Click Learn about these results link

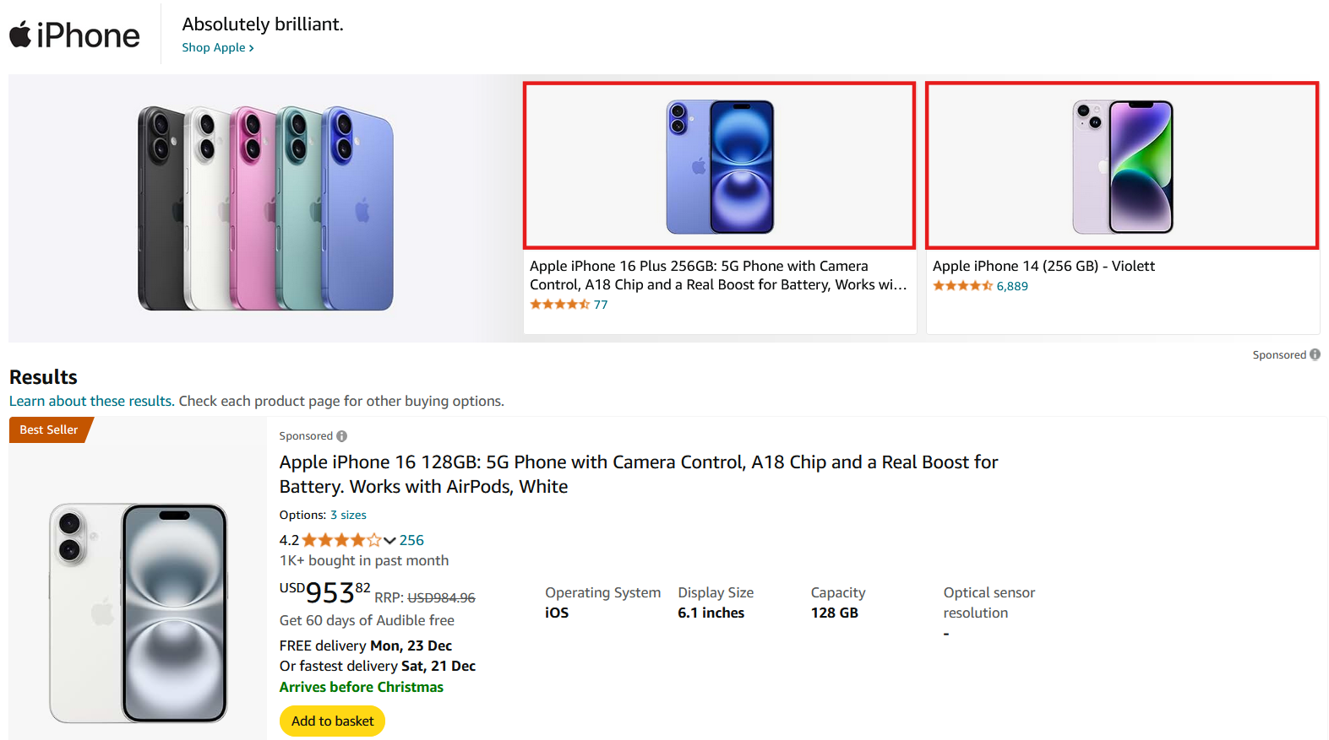(90, 401)
